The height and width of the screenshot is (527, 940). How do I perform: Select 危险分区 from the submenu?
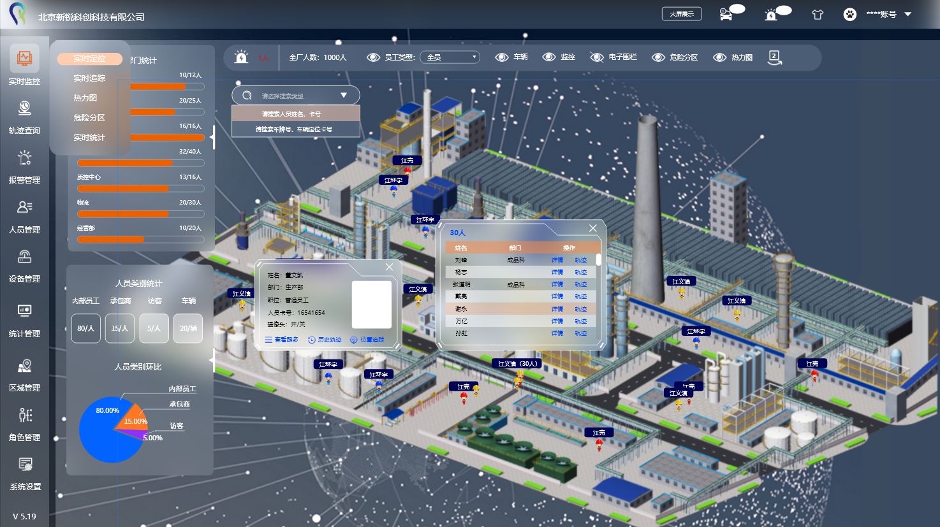pyautogui.click(x=89, y=118)
